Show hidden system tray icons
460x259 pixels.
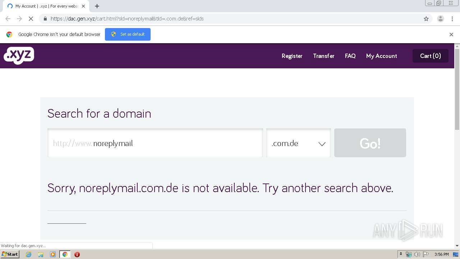[x=401, y=254]
